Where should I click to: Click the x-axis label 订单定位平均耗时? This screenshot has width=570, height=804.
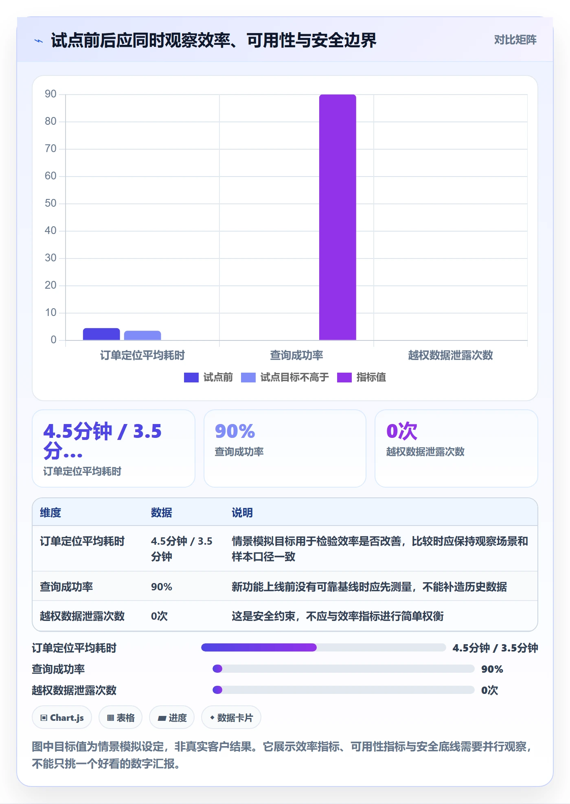pos(142,355)
